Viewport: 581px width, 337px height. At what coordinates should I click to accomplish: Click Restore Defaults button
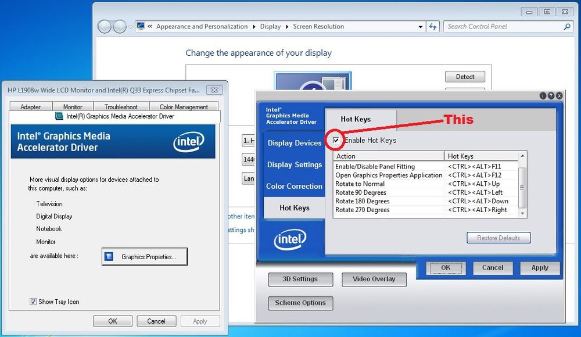(x=498, y=238)
